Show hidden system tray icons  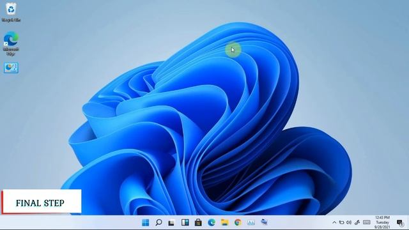(334, 222)
